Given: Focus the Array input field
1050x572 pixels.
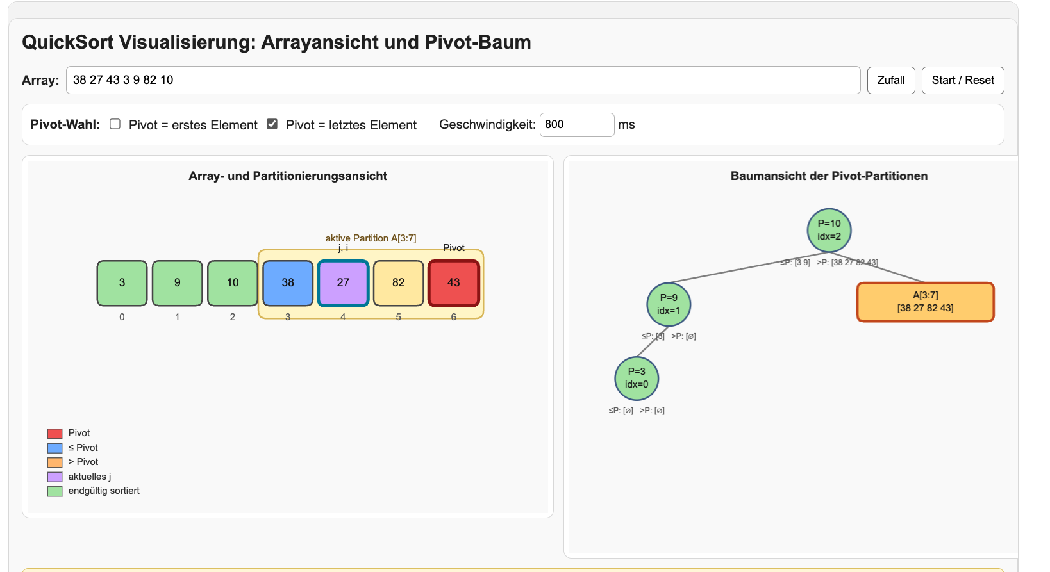Looking at the screenshot, I should pyautogui.click(x=463, y=80).
